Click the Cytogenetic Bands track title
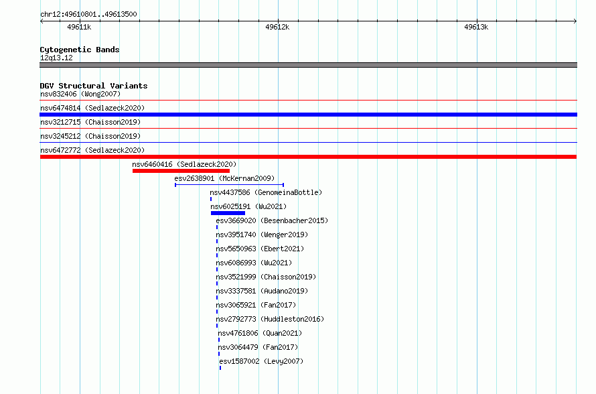 click(x=80, y=50)
